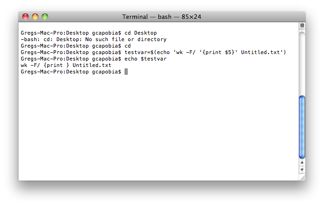Click the blue scrollbar thumb
324x206 pixels.
click(302, 127)
